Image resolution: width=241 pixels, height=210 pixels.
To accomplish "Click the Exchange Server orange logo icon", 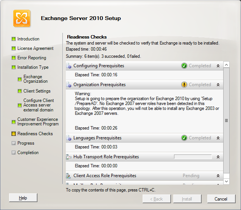I will click(22, 18).
